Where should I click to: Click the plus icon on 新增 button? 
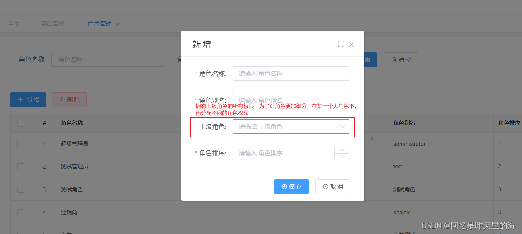click(20, 100)
